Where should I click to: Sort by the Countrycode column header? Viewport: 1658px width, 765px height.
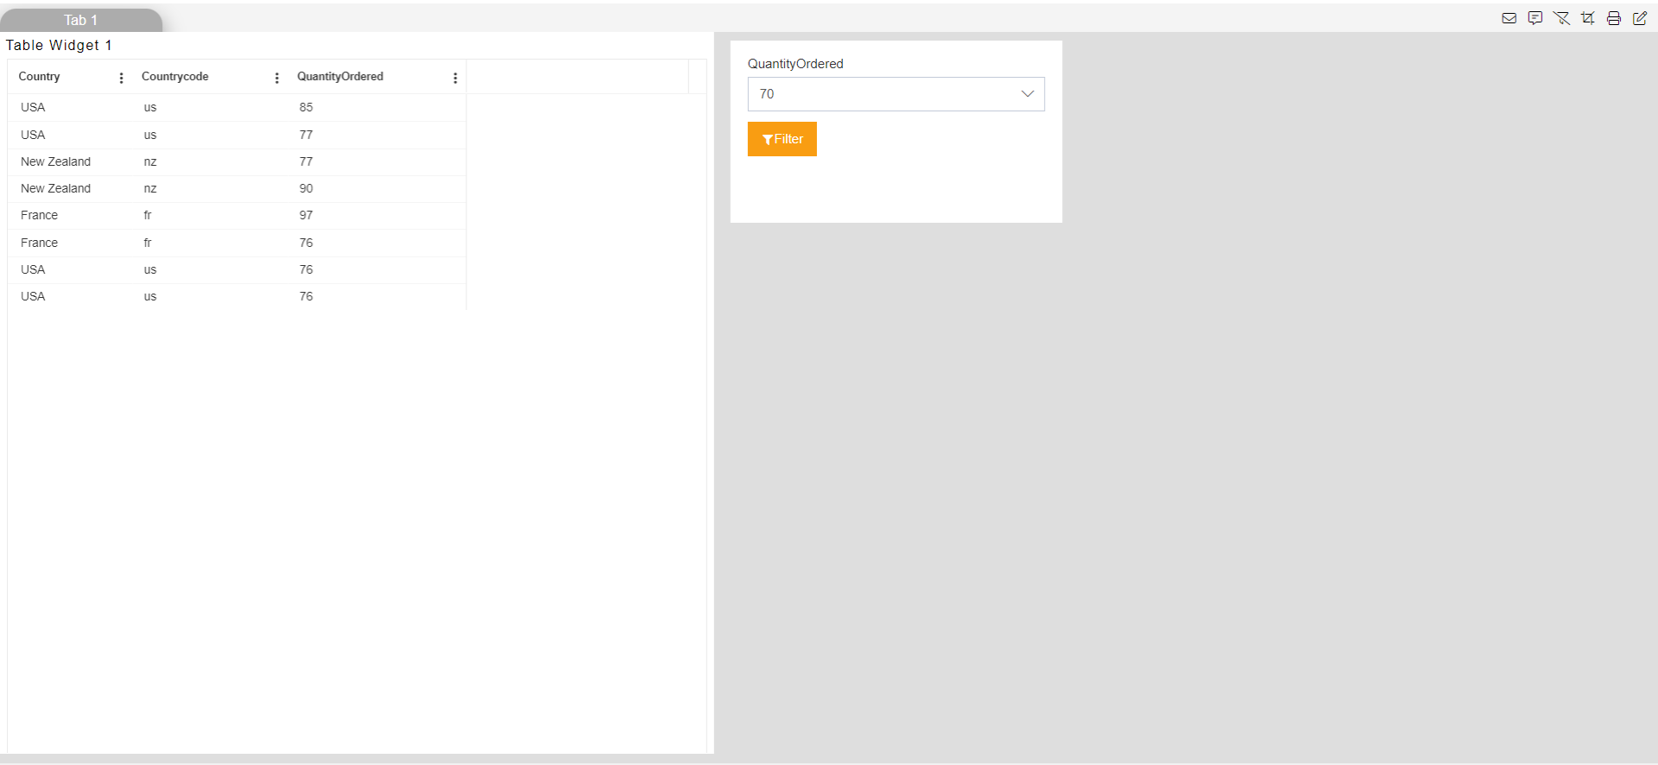175,77
